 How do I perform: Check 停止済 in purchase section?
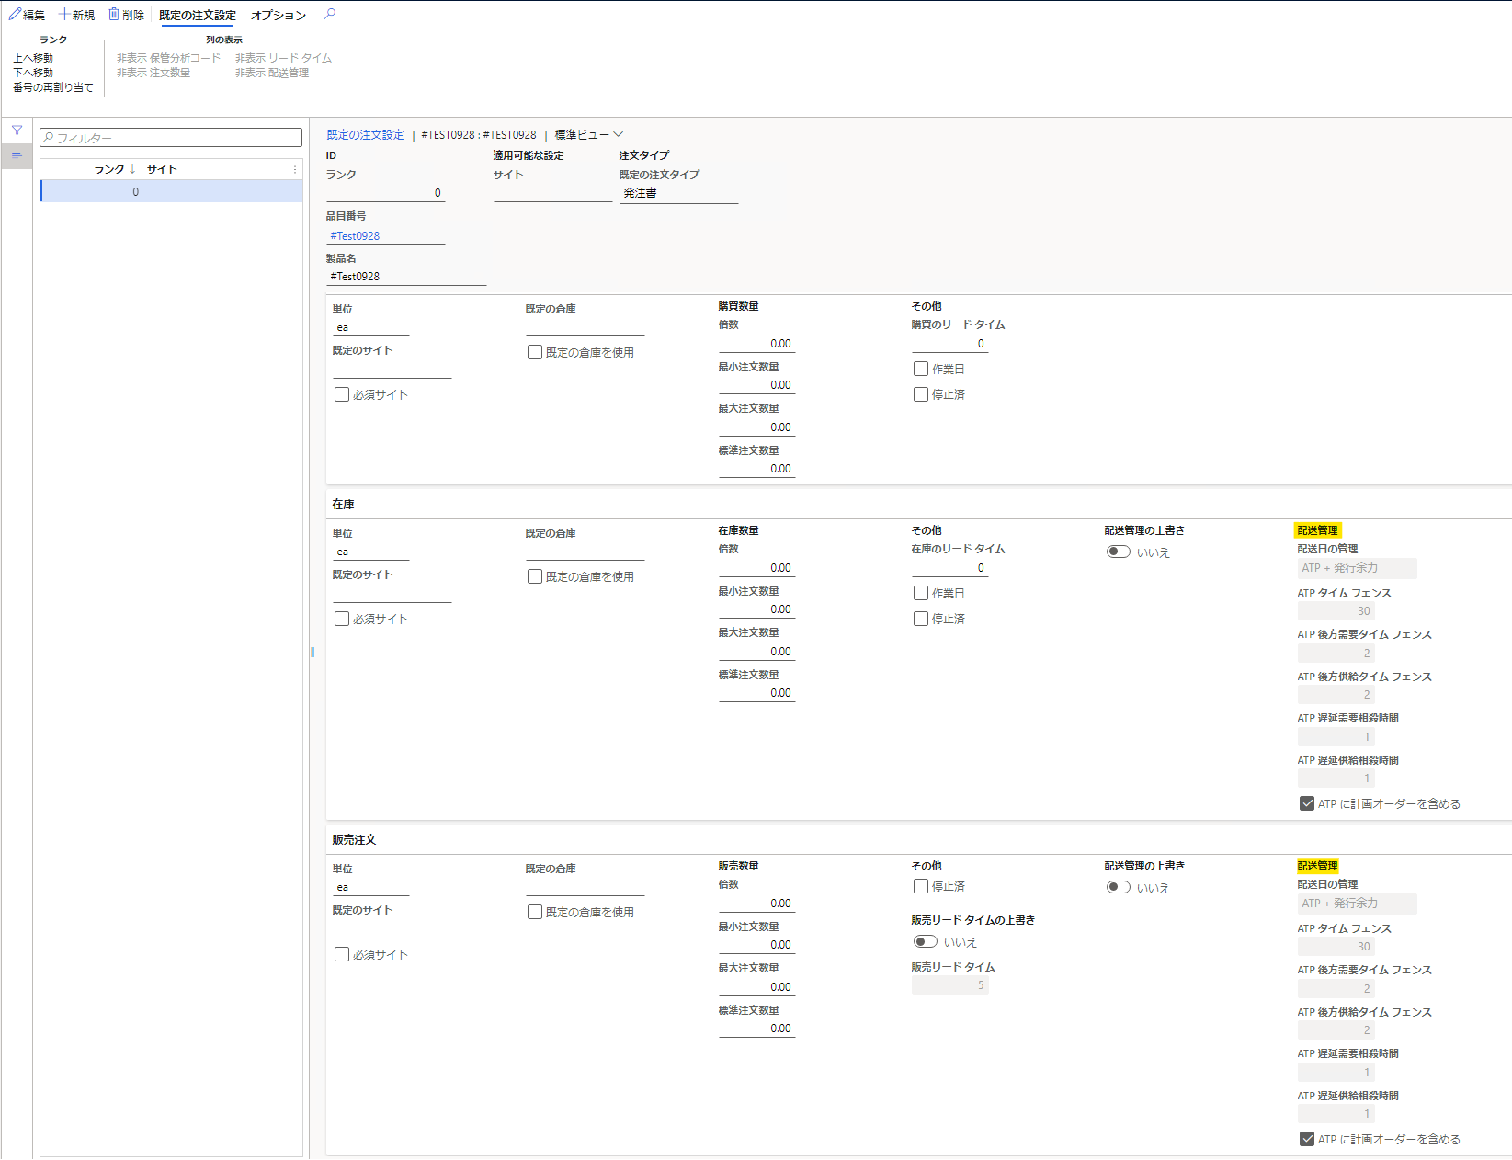[x=921, y=394]
